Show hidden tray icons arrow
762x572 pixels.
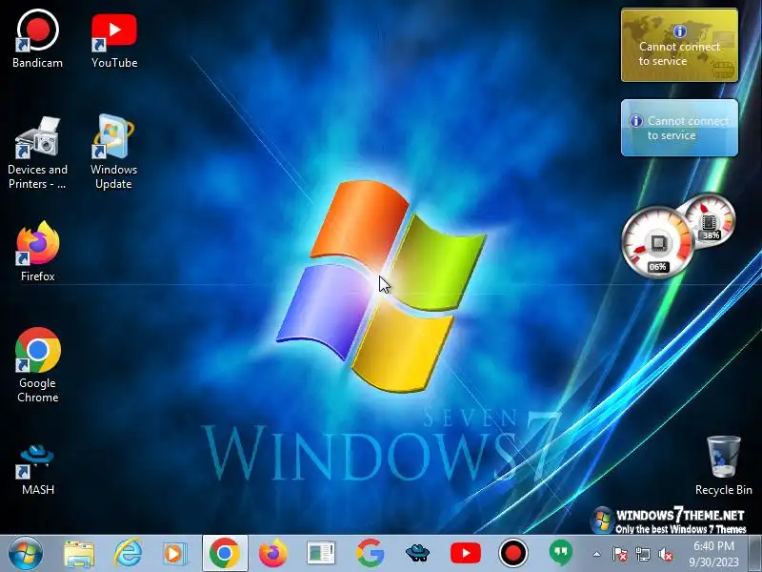596,554
